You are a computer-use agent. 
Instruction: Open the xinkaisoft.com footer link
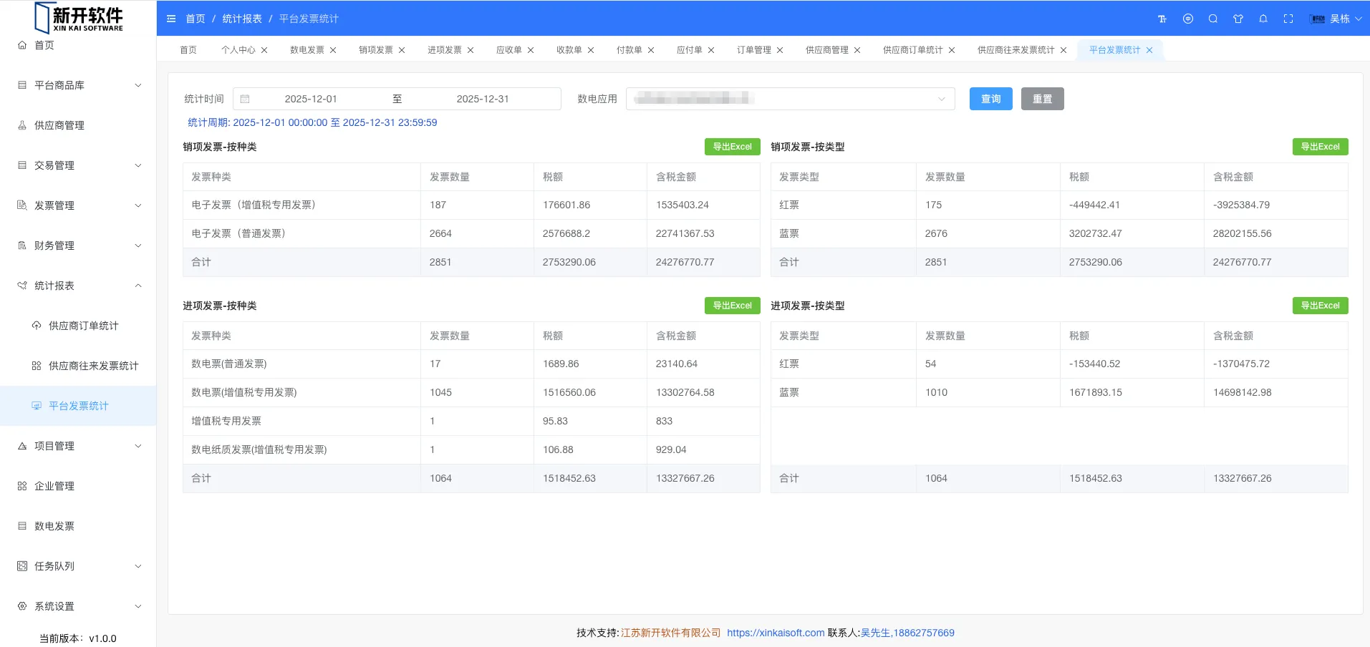coord(776,633)
